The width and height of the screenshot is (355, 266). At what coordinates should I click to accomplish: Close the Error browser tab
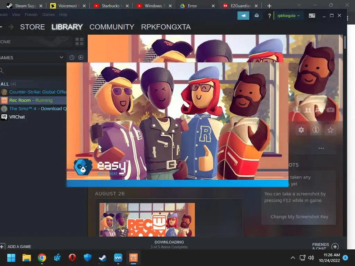click(213, 6)
